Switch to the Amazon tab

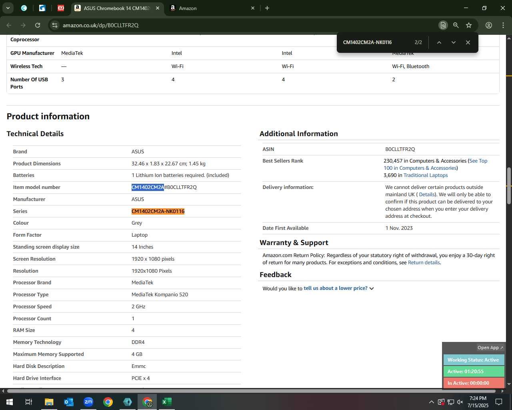click(208, 8)
